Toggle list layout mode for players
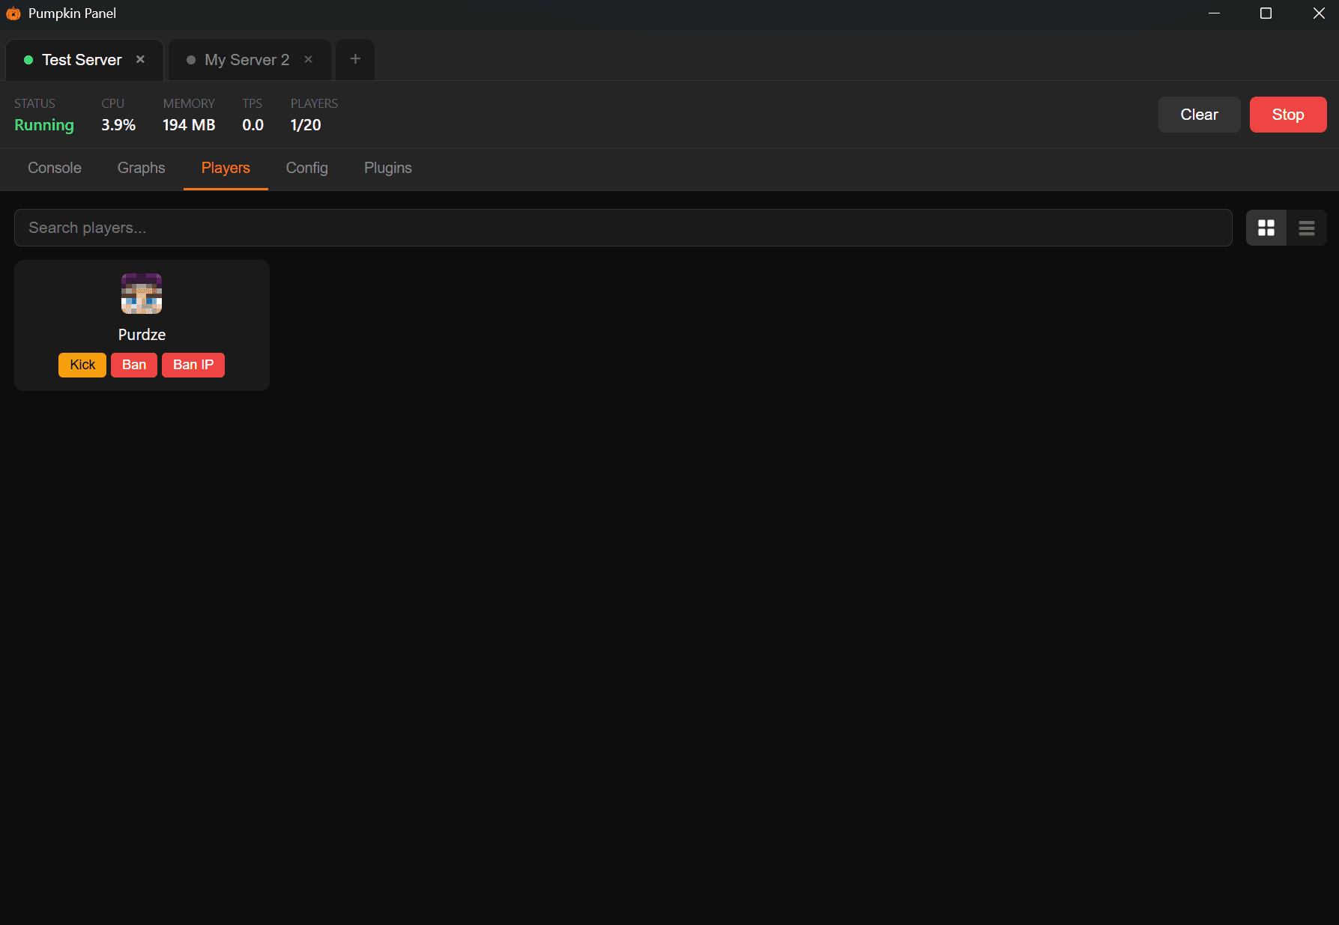Viewport: 1339px width, 925px height. (x=1306, y=227)
